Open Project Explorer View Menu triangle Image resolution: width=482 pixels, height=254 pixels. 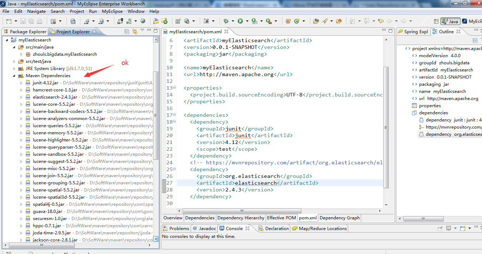click(142, 30)
